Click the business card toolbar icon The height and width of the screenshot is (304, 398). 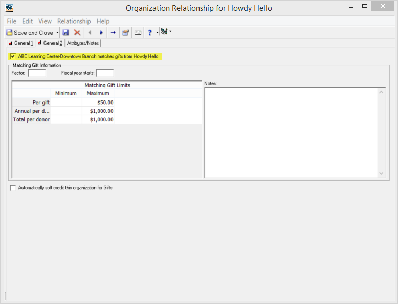click(x=138, y=33)
